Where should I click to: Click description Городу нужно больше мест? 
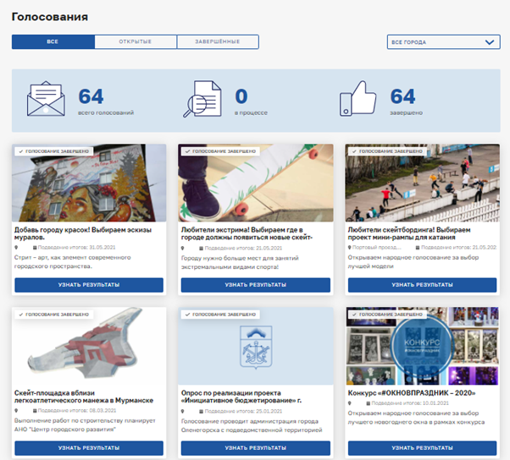tap(240, 262)
